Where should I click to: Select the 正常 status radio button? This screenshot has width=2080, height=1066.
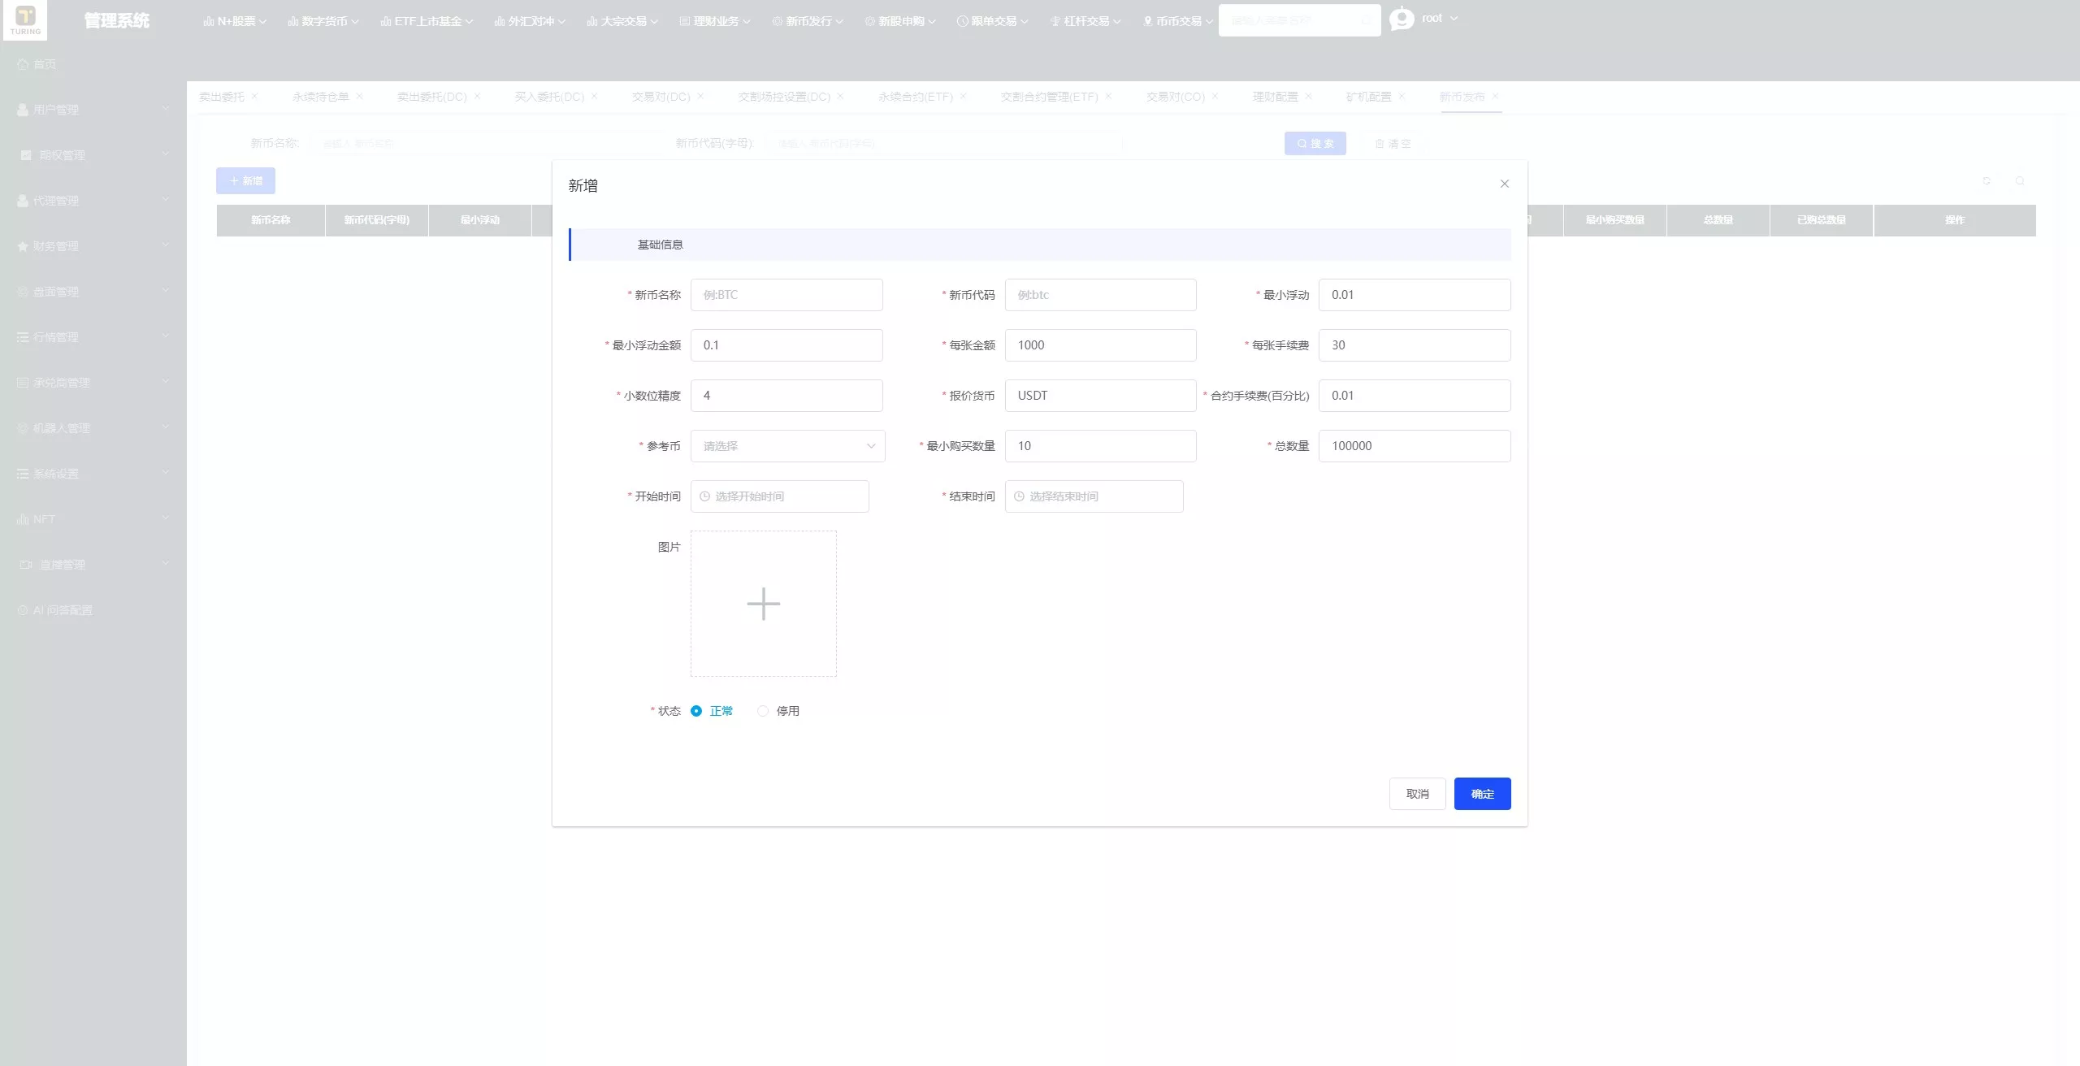696,711
